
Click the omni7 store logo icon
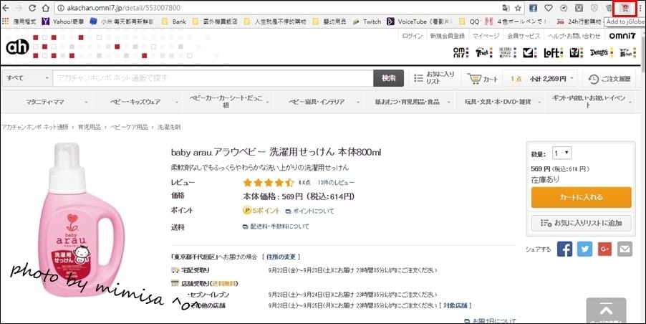[461, 53]
